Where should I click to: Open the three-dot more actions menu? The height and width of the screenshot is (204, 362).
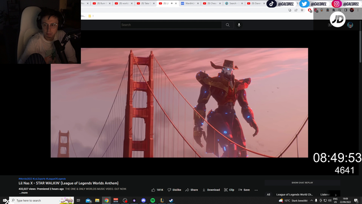pyautogui.click(x=256, y=190)
